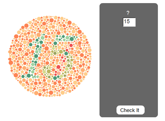The image size is (165, 121).
Task: Click the dark green dot ending the 2's top curve
Action: pos(72,39)
